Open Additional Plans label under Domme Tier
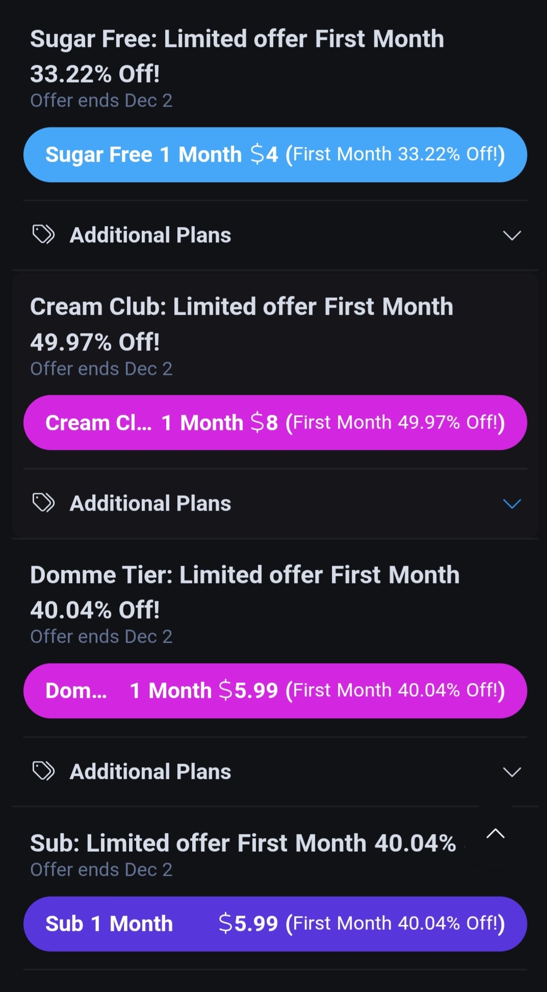 pos(150,772)
